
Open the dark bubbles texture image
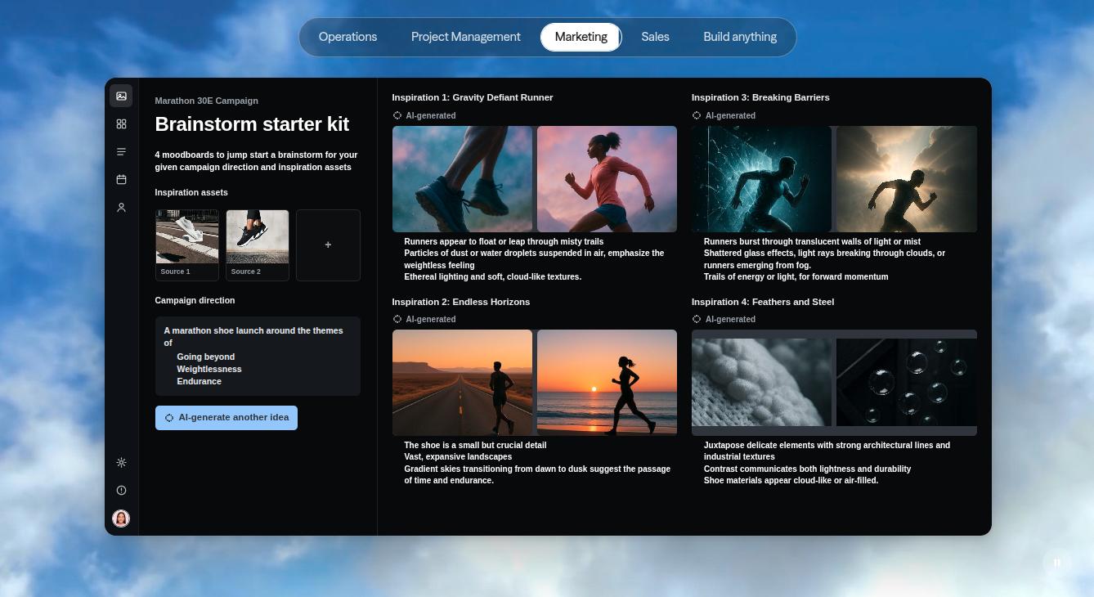907,383
